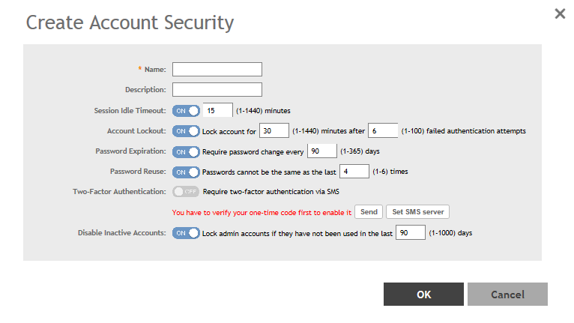Toggle the Session Idle Timeout switch
The height and width of the screenshot is (323, 574).
coord(186,111)
